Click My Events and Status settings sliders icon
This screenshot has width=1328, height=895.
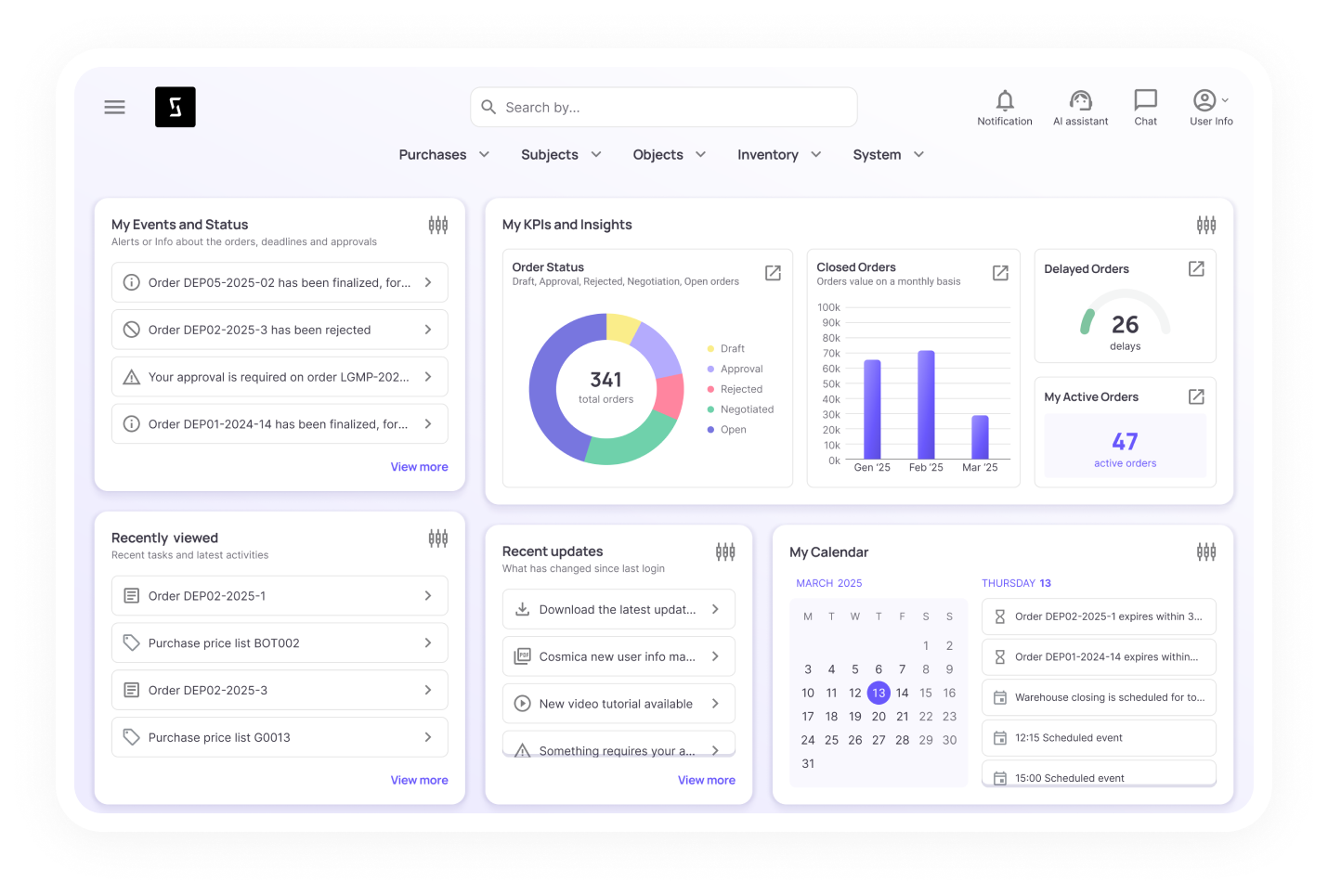click(437, 225)
